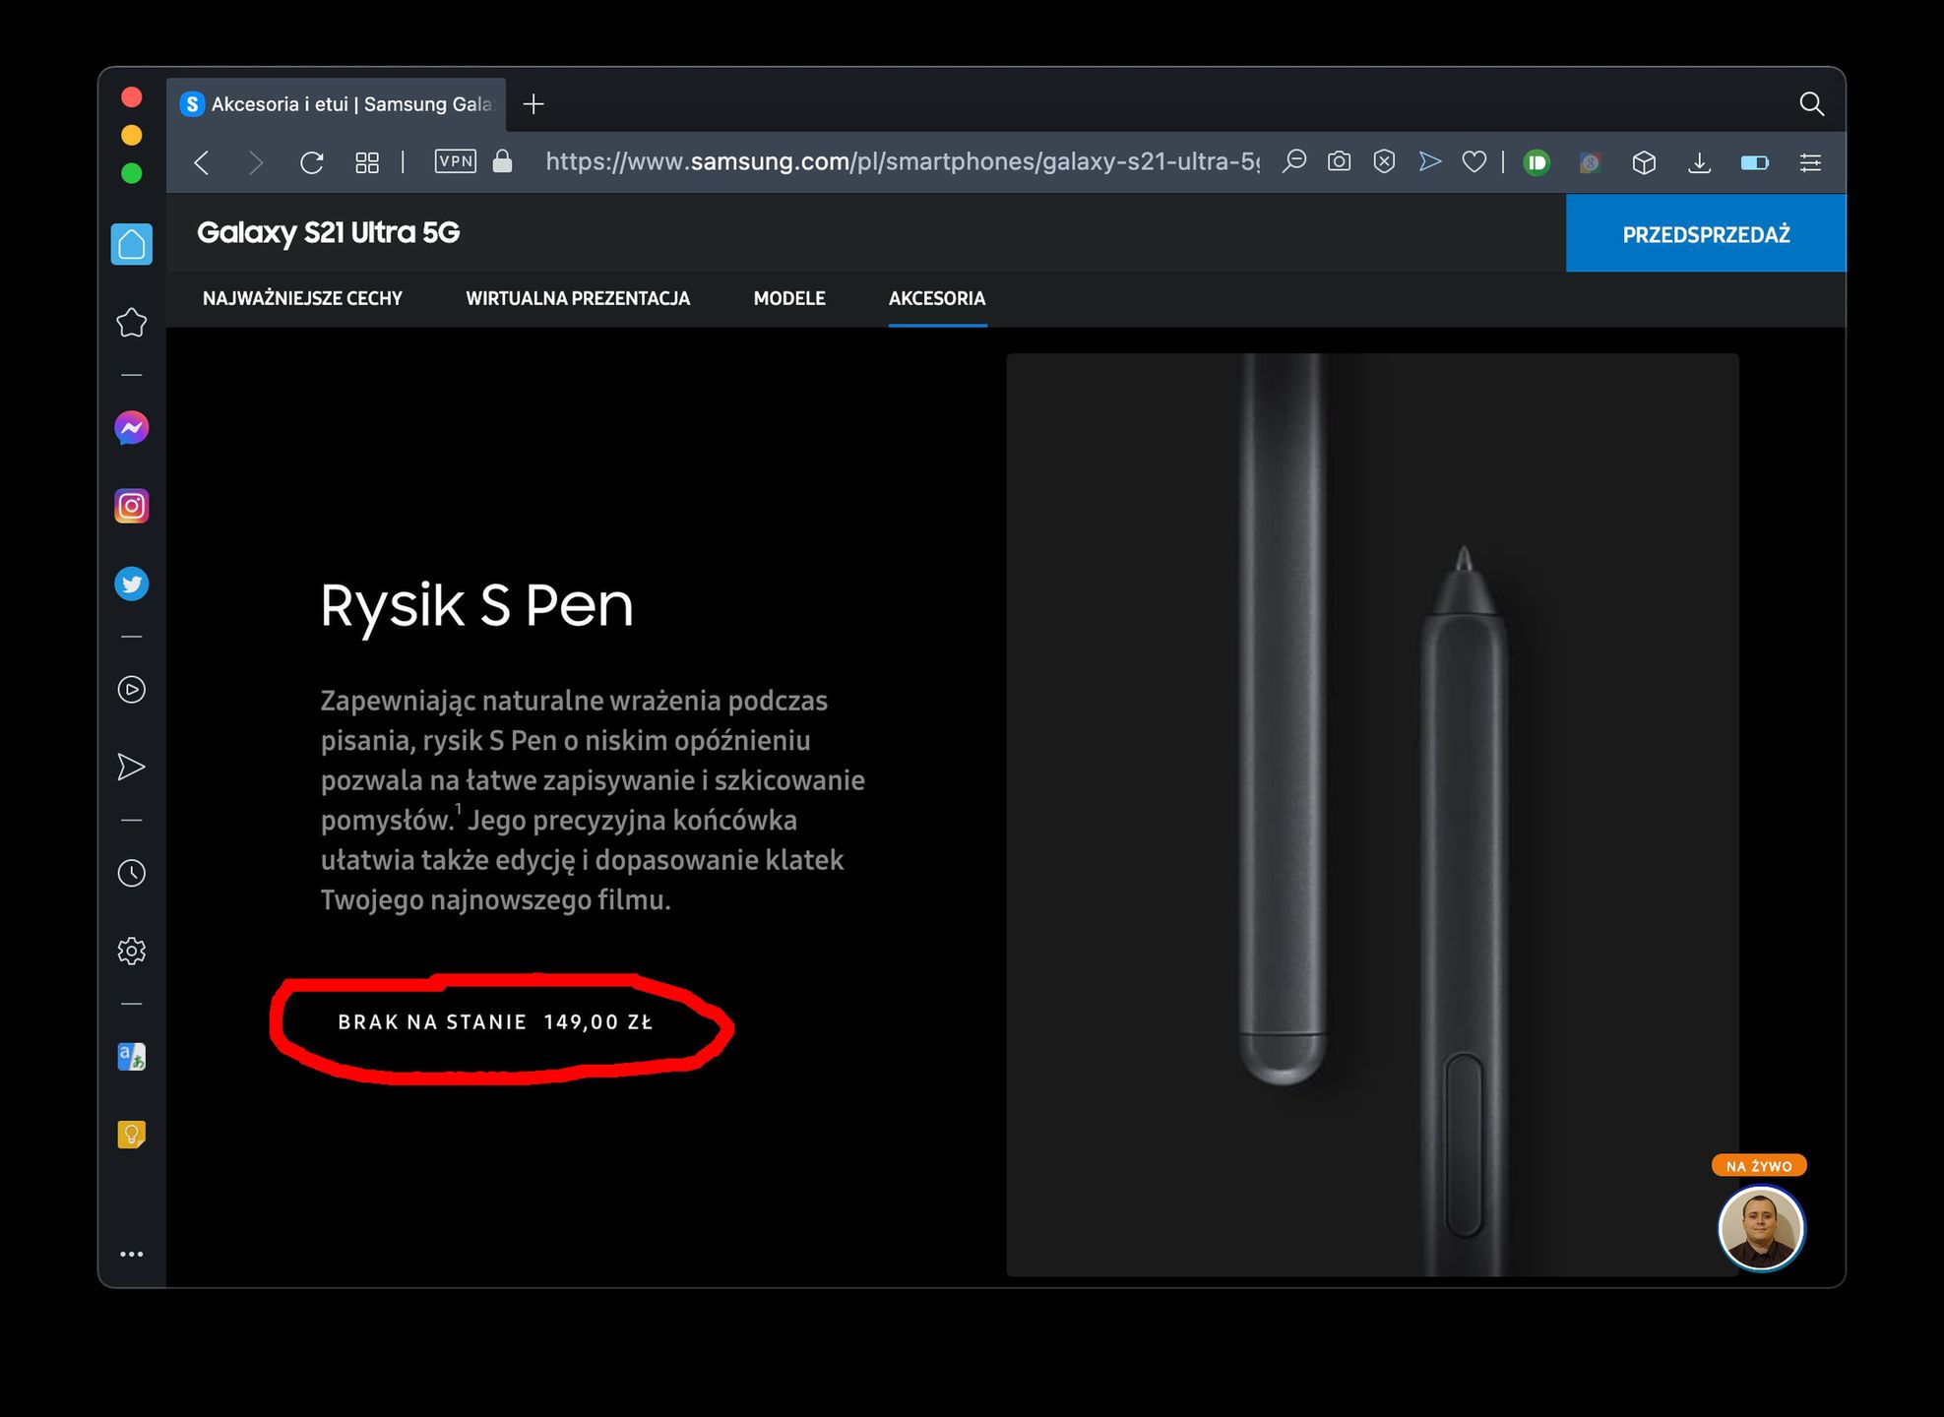
Task: Open Instagram sidebar panel
Action: [131, 506]
